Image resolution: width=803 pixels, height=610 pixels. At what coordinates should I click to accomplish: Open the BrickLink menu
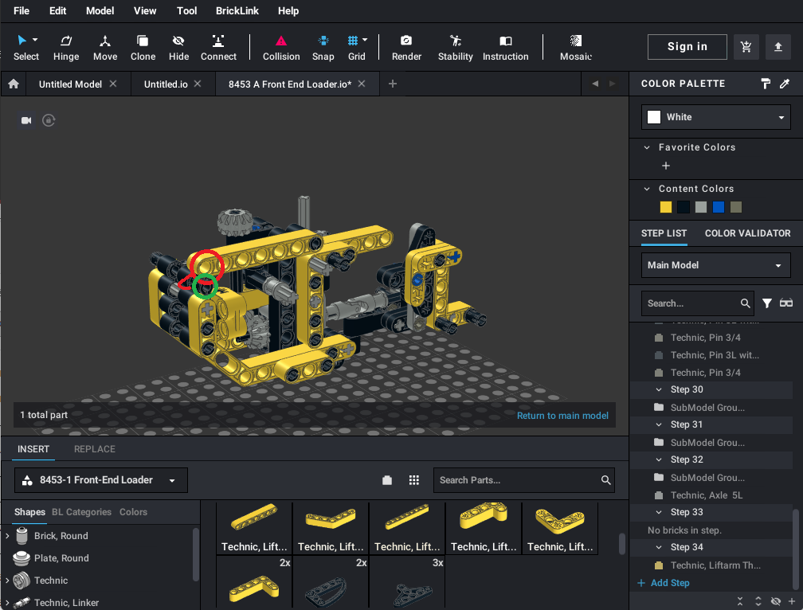coord(237,10)
